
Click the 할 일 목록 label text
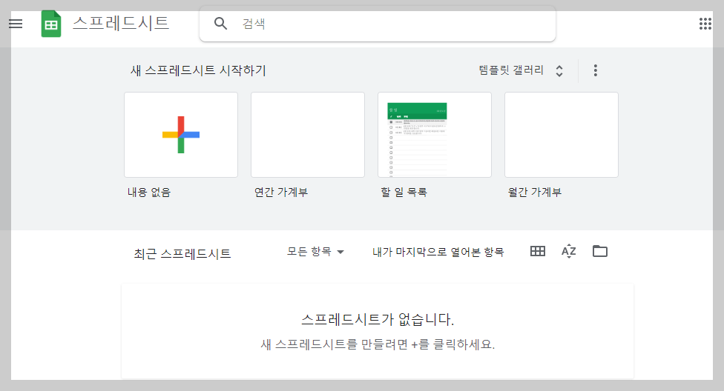click(404, 193)
